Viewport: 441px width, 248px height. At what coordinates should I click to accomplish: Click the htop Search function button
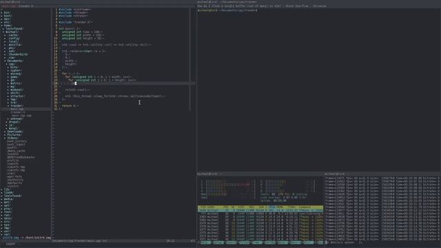click(231, 242)
